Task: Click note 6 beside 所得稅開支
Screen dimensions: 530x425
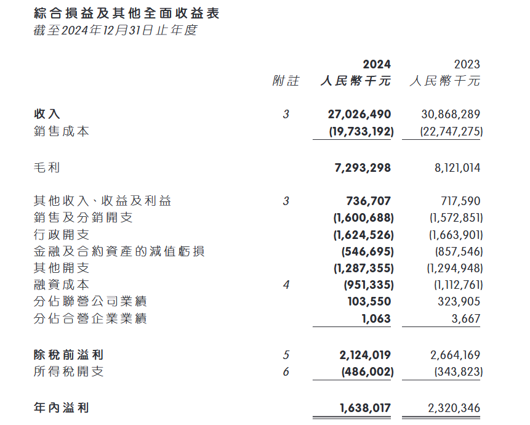Action: click(x=286, y=371)
